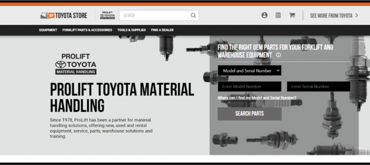Open Forklift Parts & Accessories menu

tap(87, 30)
